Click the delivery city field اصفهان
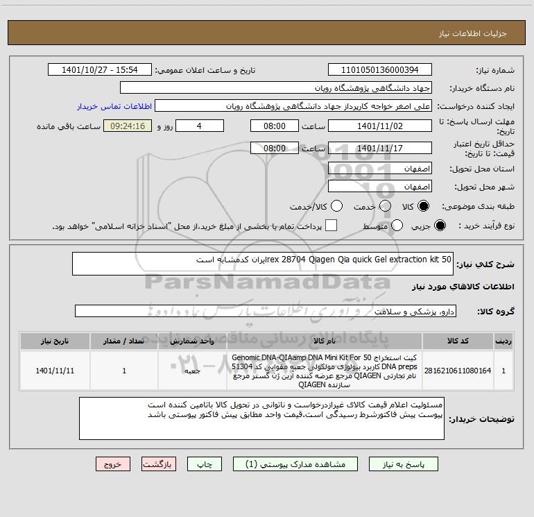The width and height of the screenshot is (534, 517). click(380, 186)
